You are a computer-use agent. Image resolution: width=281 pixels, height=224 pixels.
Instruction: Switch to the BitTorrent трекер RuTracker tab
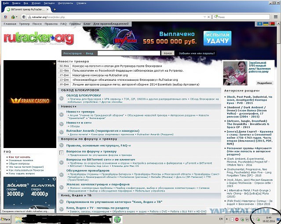27,10
